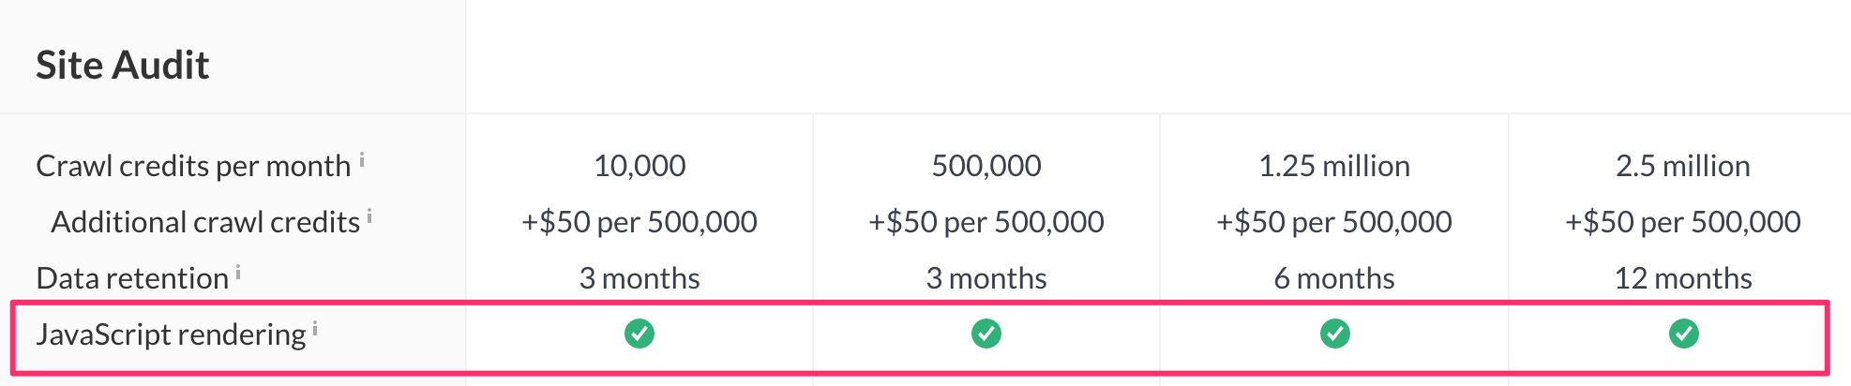The image size is (1851, 386).
Task: Click the JavaScript rendering info icon
Action: pyautogui.click(x=315, y=329)
